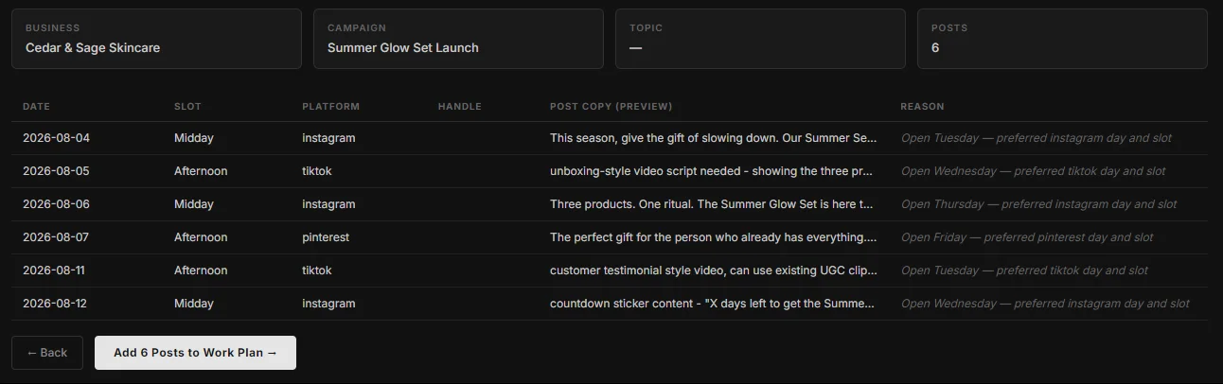Click the Afternoon slot for 2026-08-07
1223x384 pixels.
[201, 237]
